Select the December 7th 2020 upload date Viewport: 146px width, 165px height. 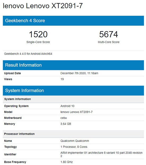point(79,73)
